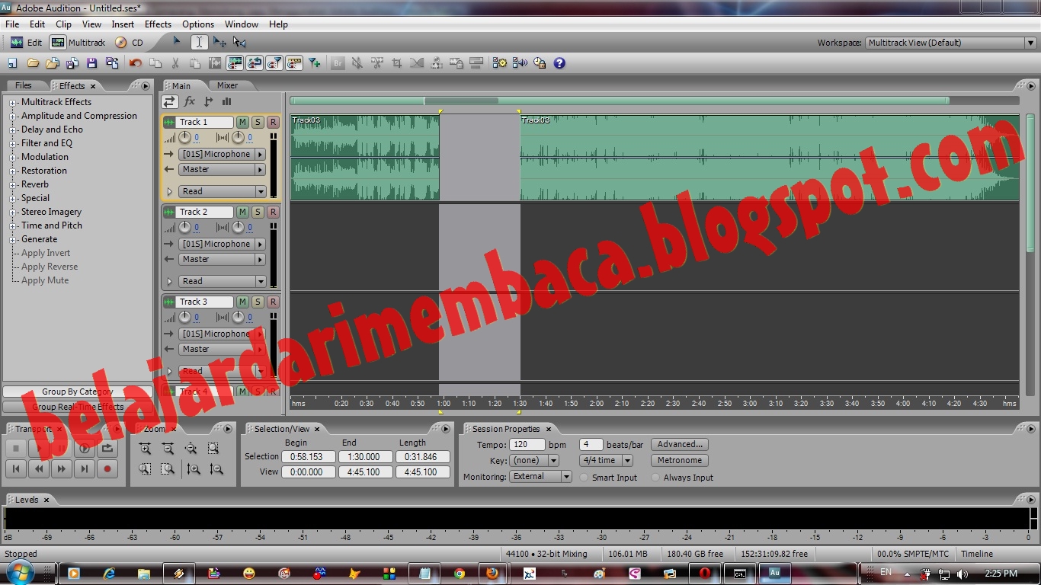Expand the Multitrack Effects category
This screenshot has width=1041, height=585.
[x=13, y=102]
